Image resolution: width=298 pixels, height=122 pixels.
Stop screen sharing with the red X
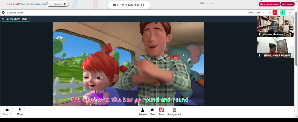click(x=275, y=12)
